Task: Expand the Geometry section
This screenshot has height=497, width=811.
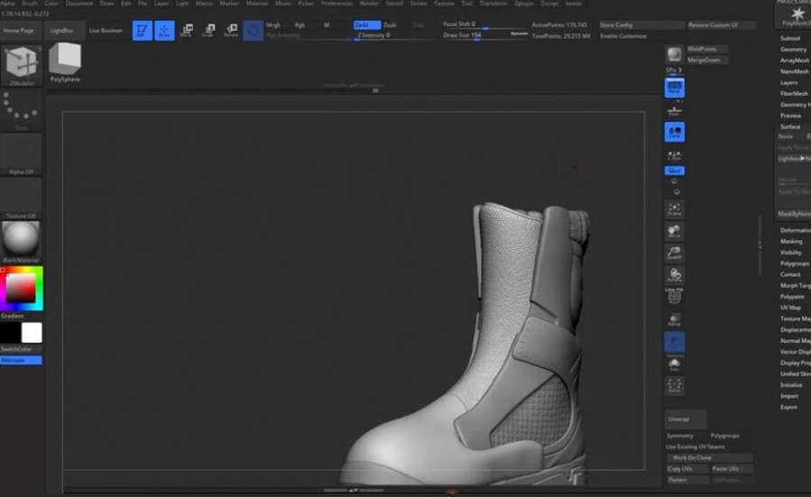Action: (794, 49)
